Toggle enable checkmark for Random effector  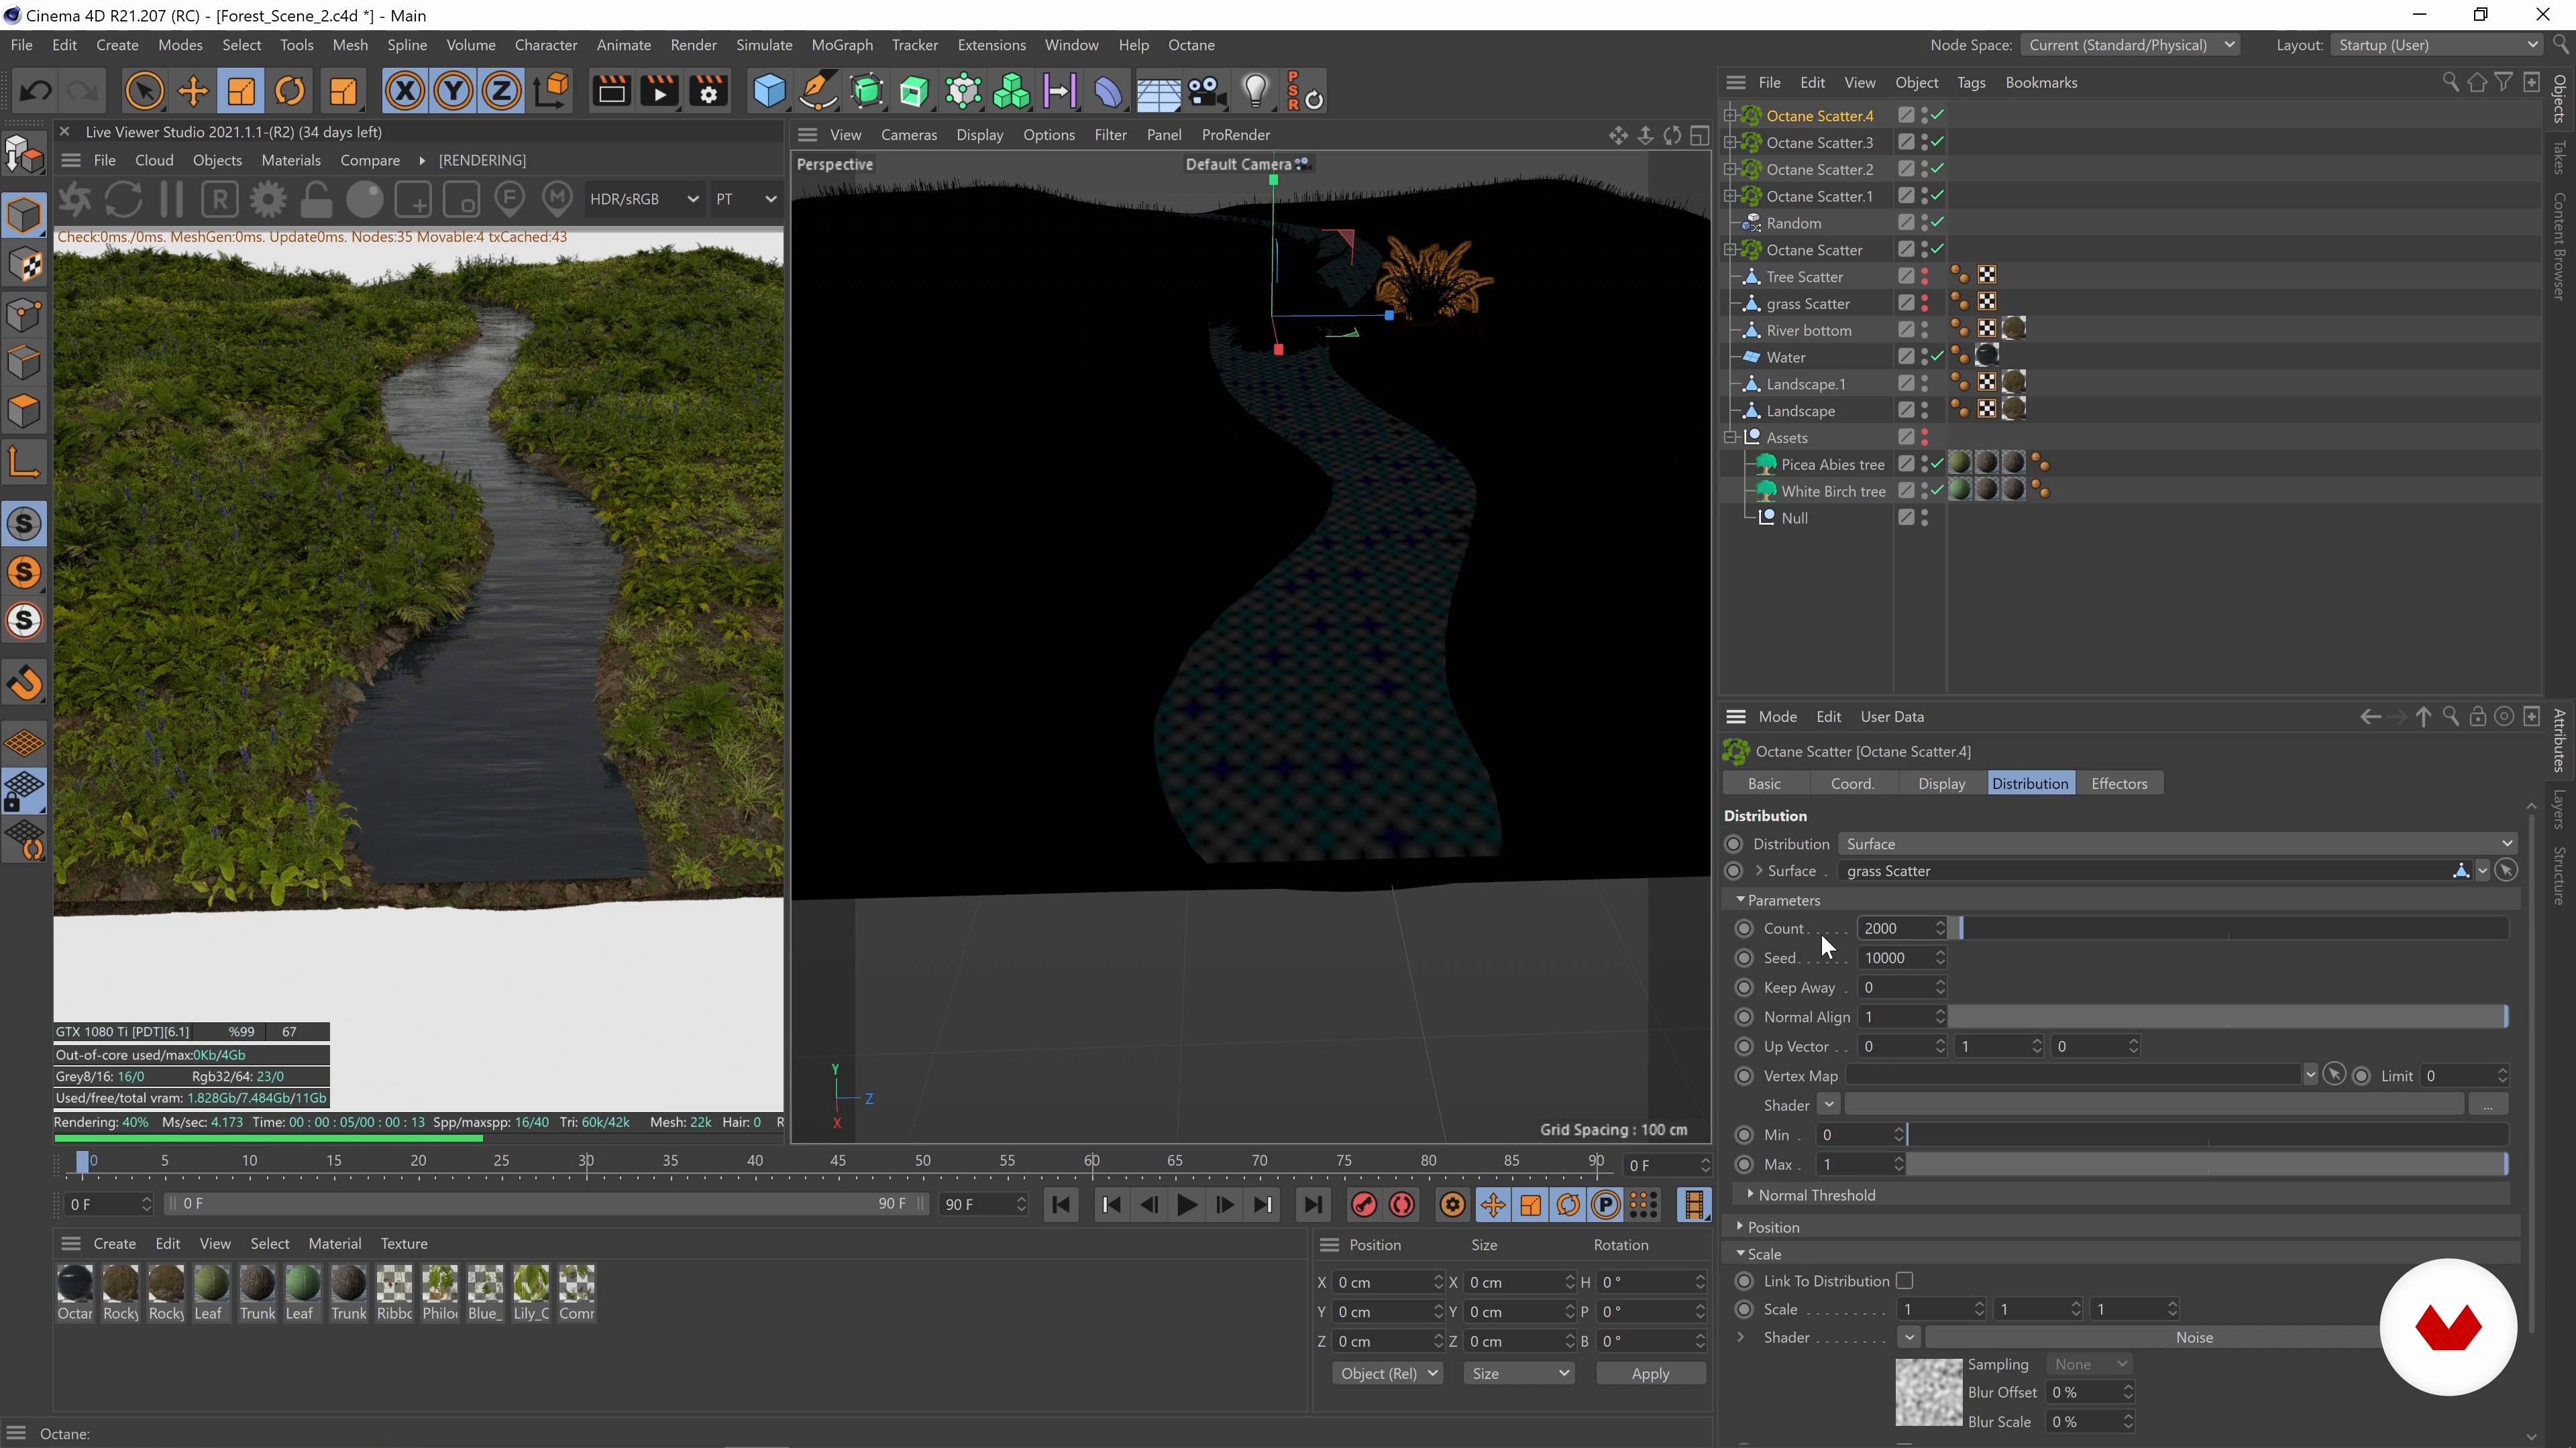click(1937, 223)
